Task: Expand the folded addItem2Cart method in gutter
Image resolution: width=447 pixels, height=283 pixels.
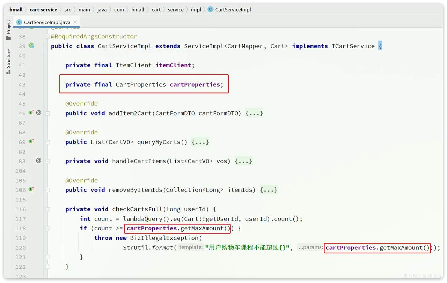Action: (x=48, y=113)
